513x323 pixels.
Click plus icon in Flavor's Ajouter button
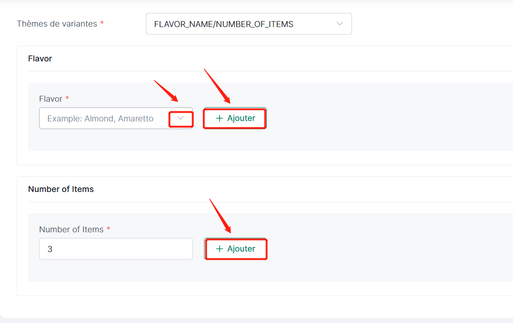[219, 118]
